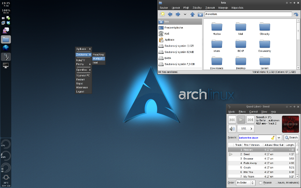
Task: Click the go/reload arrow beside path bar
Action: pyautogui.click(x=296, y=14)
